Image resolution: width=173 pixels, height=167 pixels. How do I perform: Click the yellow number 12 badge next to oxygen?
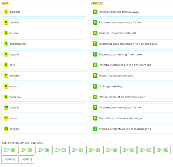click(x=6, y=129)
